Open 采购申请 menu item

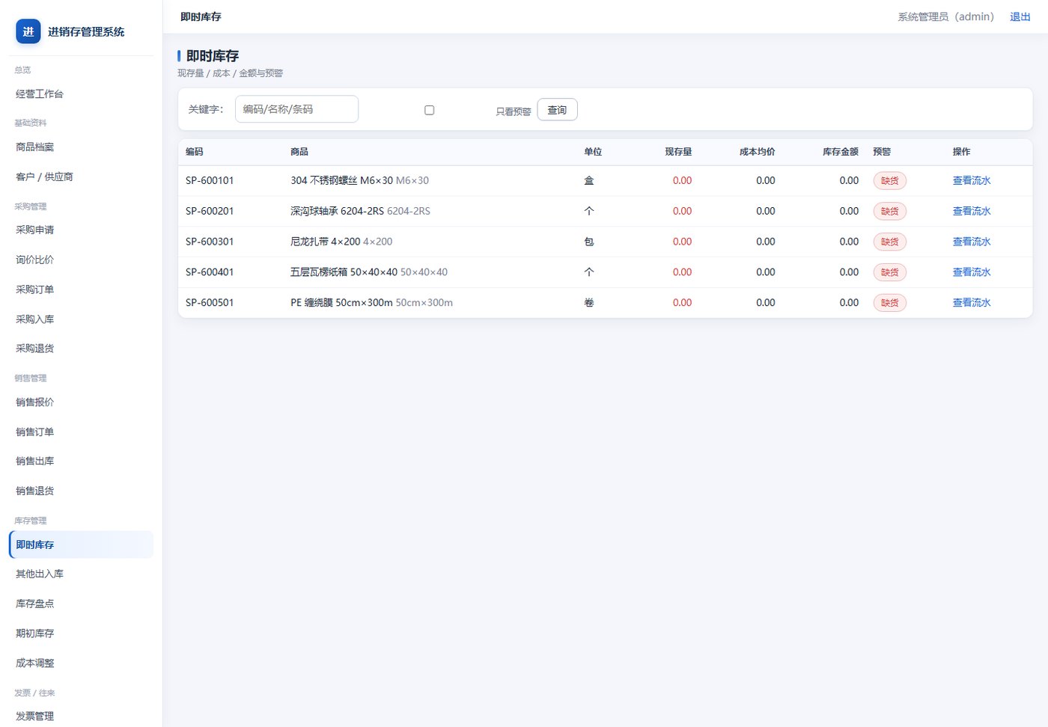tap(81, 230)
